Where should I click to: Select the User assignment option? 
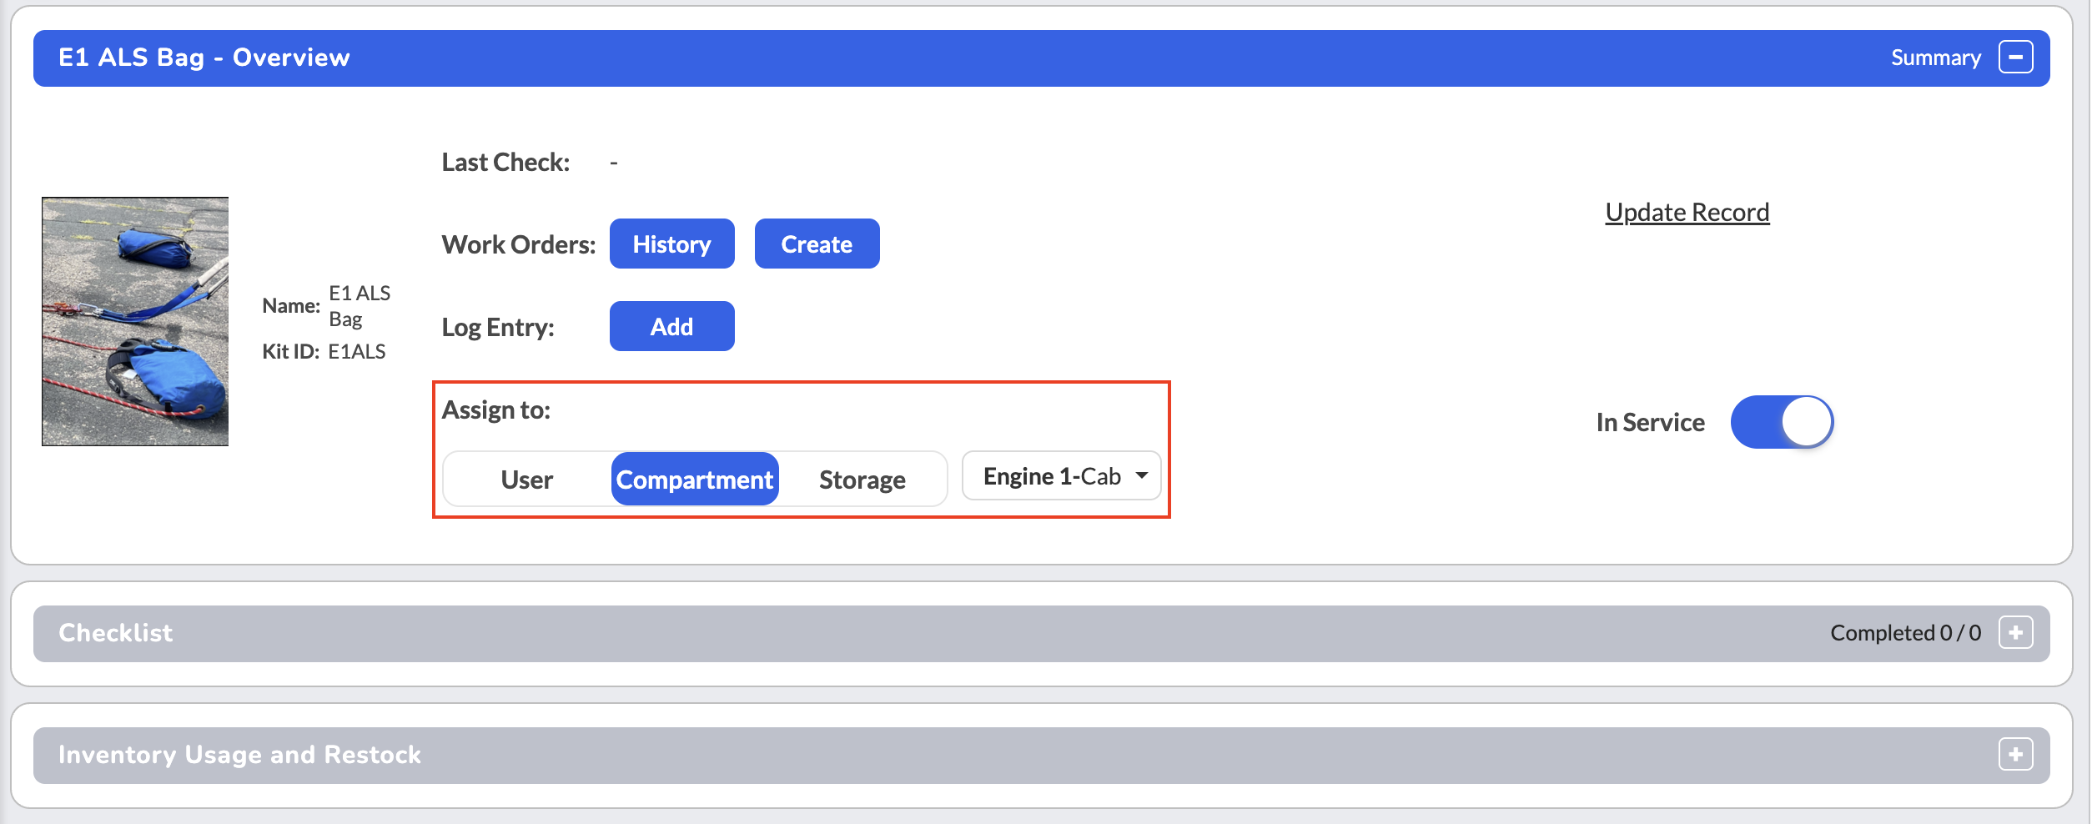click(527, 480)
